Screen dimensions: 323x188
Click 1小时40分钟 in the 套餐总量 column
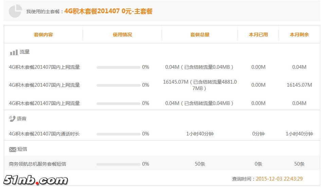click(200, 134)
